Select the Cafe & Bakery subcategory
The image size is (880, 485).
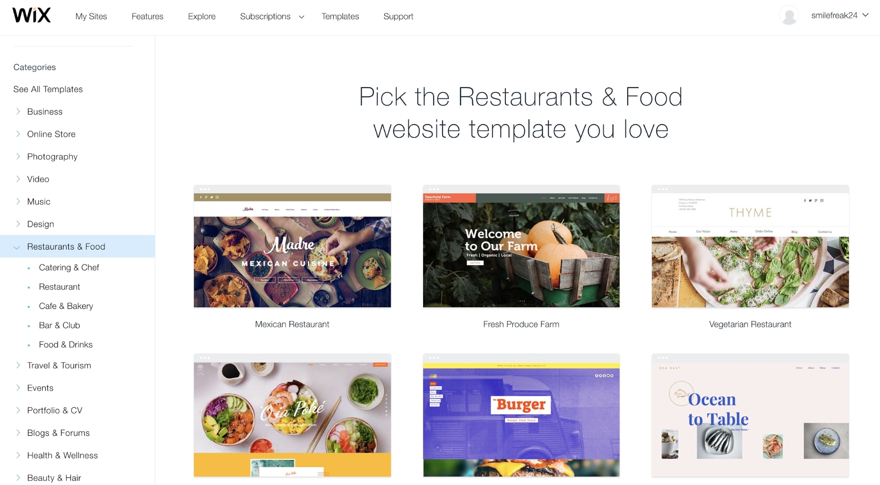(x=66, y=306)
